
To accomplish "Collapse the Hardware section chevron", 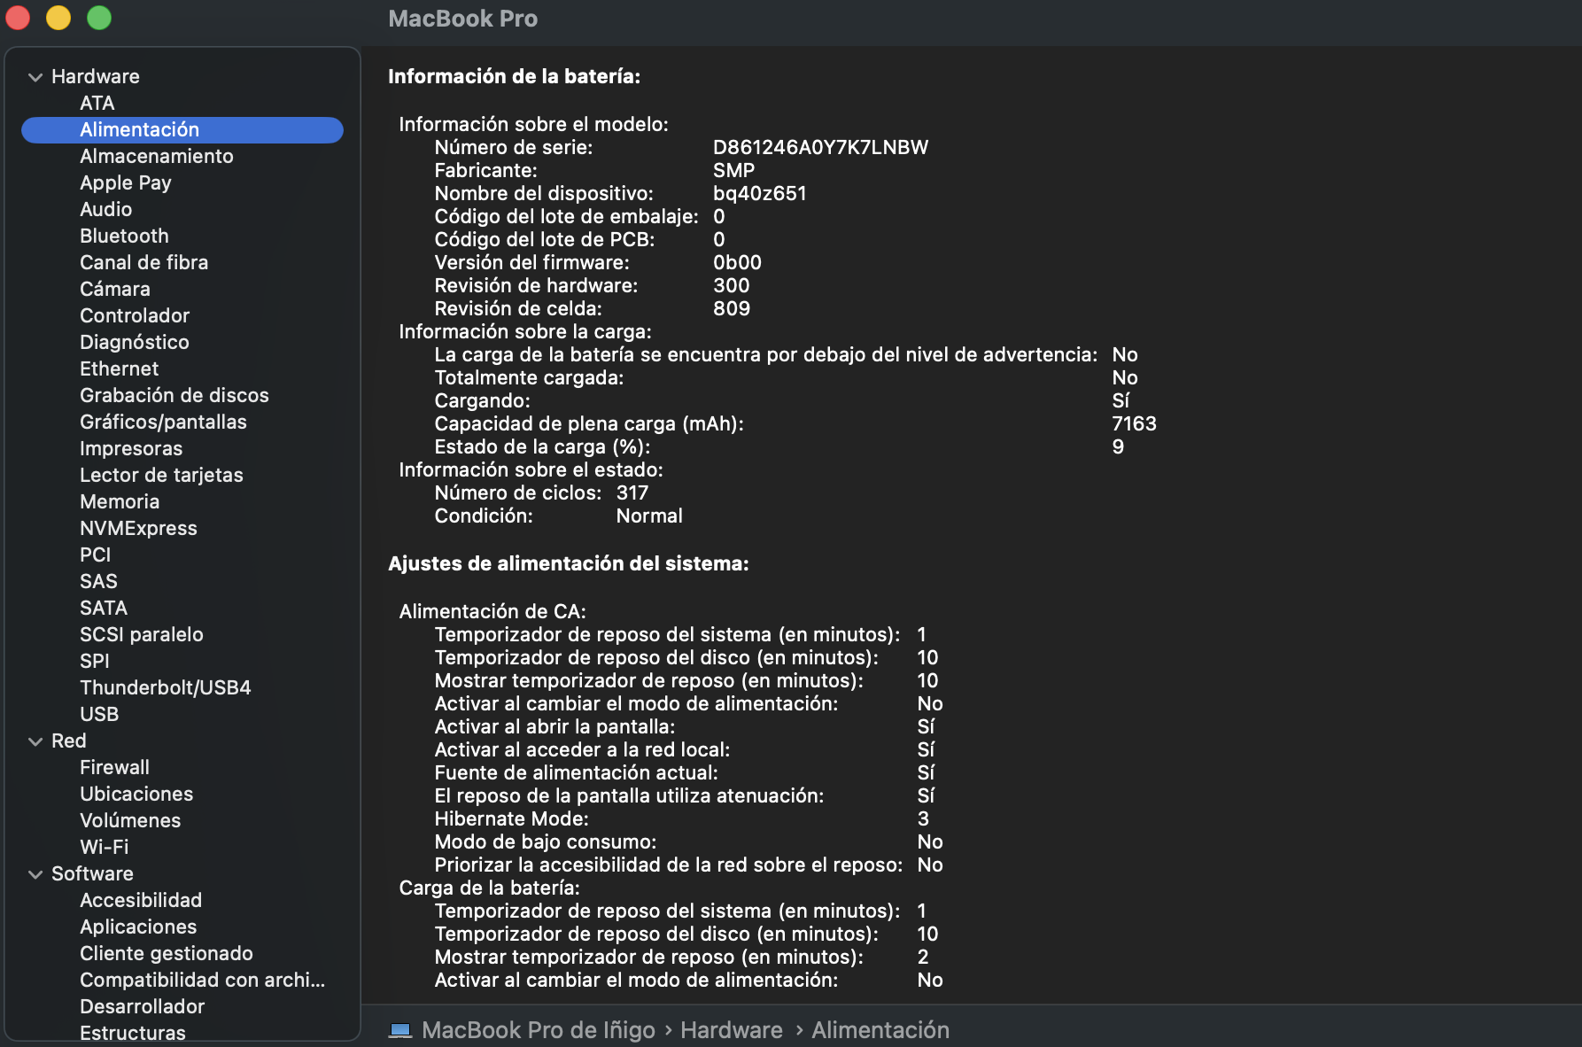I will point(35,77).
